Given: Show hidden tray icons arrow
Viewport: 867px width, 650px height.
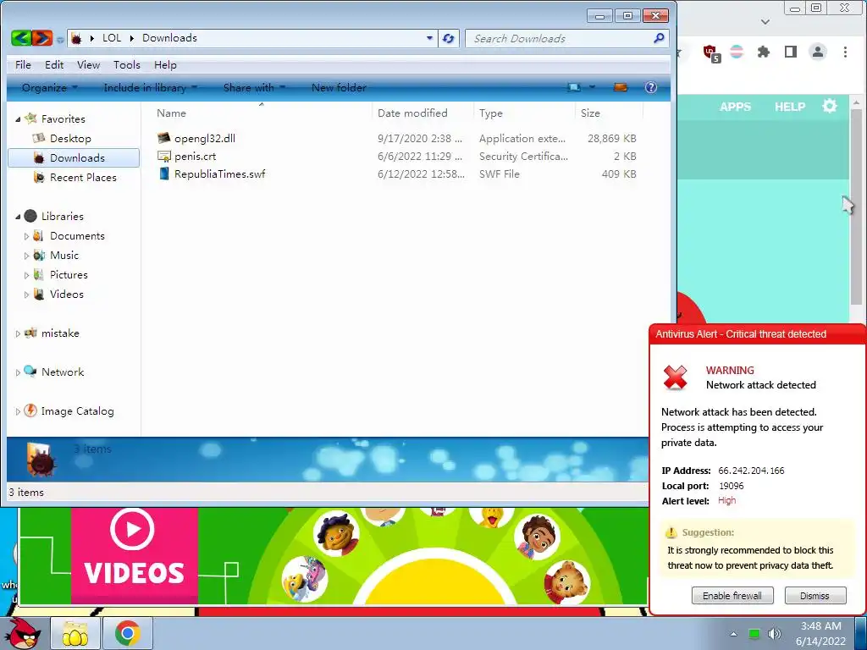Looking at the screenshot, I should tap(734, 634).
